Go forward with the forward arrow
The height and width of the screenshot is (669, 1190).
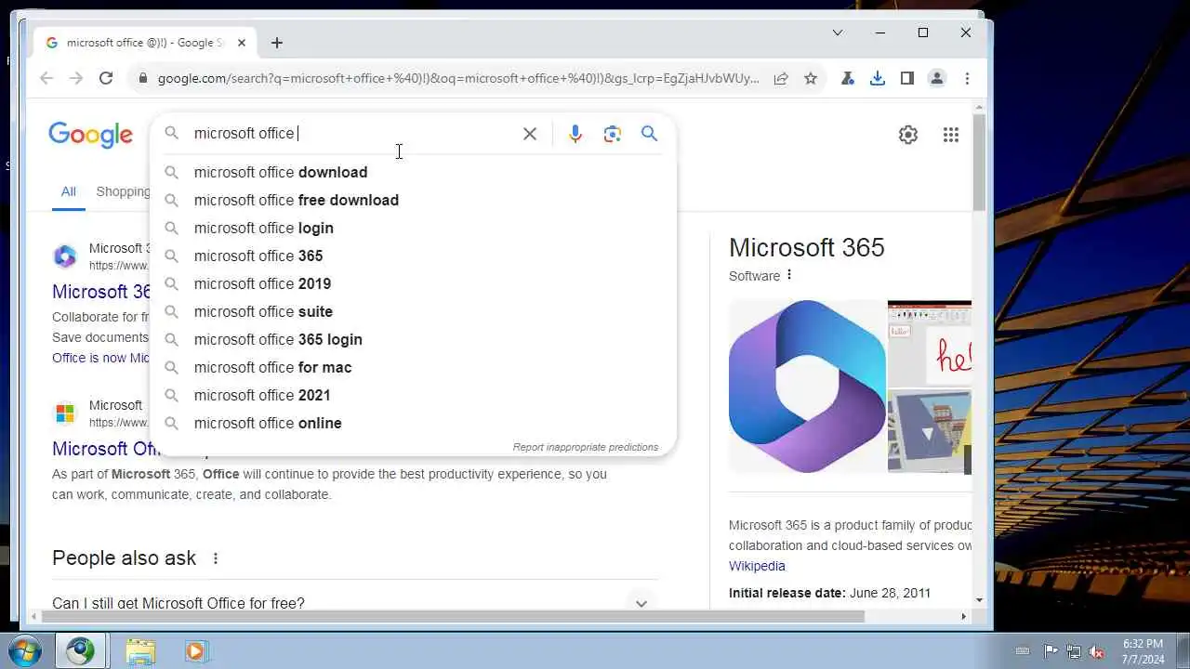(76, 78)
